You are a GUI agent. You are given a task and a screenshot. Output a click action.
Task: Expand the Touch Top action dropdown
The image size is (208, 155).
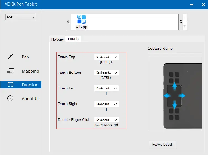click(x=106, y=57)
